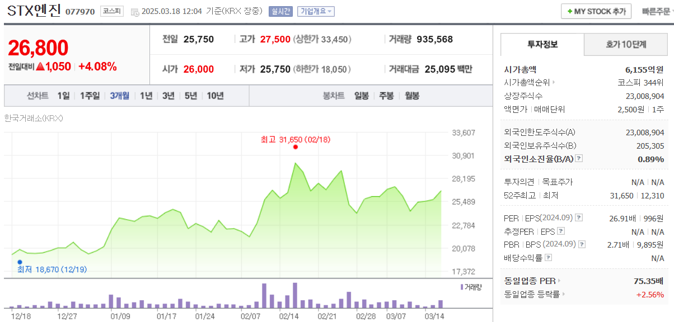Click the 고가 value 27,500
674x322 pixels.
(x=275, y=39)
